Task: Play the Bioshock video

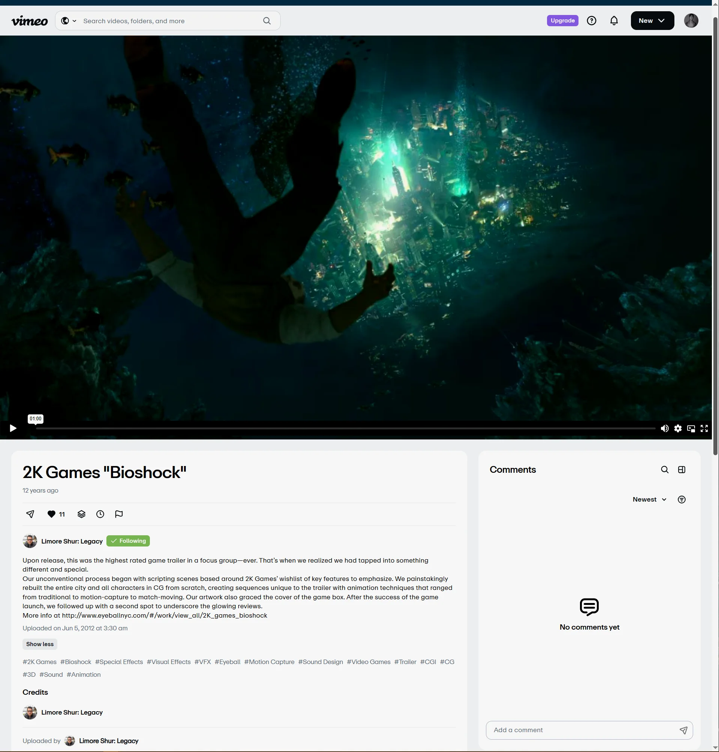Action: point(13,428)
